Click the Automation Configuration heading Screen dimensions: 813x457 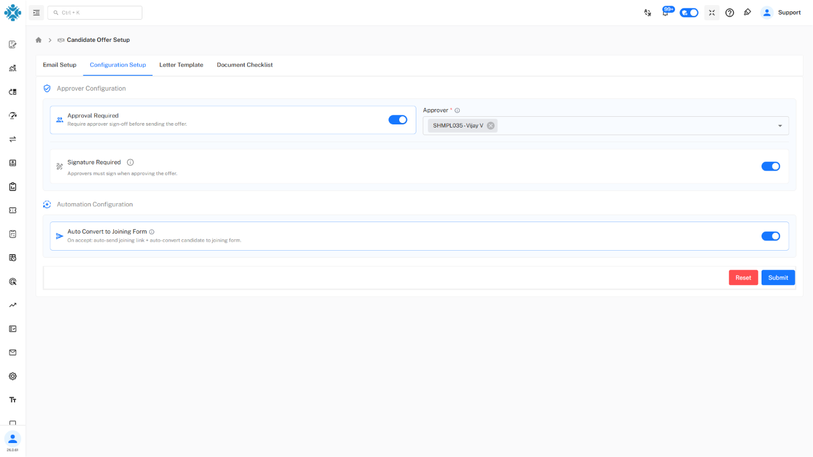click(95, 204)
